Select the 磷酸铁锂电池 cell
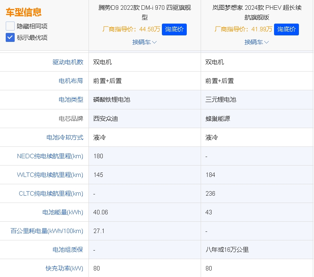 point(145,100)
